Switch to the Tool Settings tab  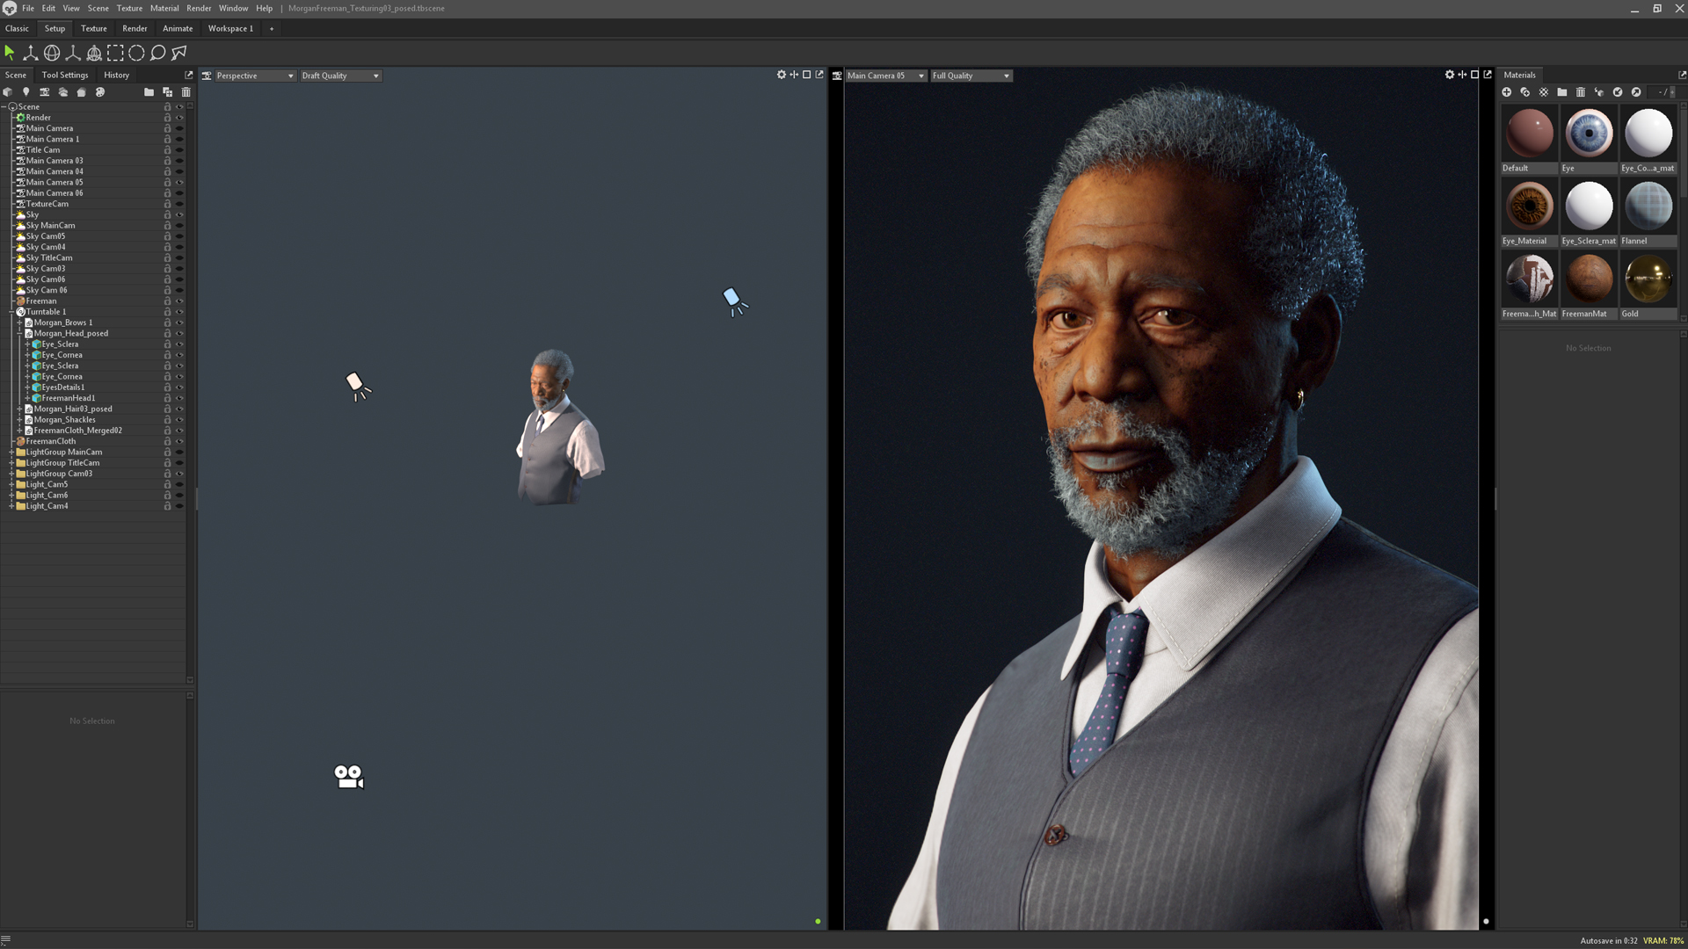click(65, 75)
